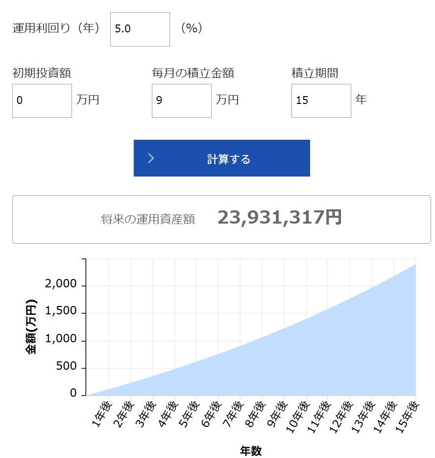
Task: Click the chevron arrow on the 計算する button
Action: (151, 158)
